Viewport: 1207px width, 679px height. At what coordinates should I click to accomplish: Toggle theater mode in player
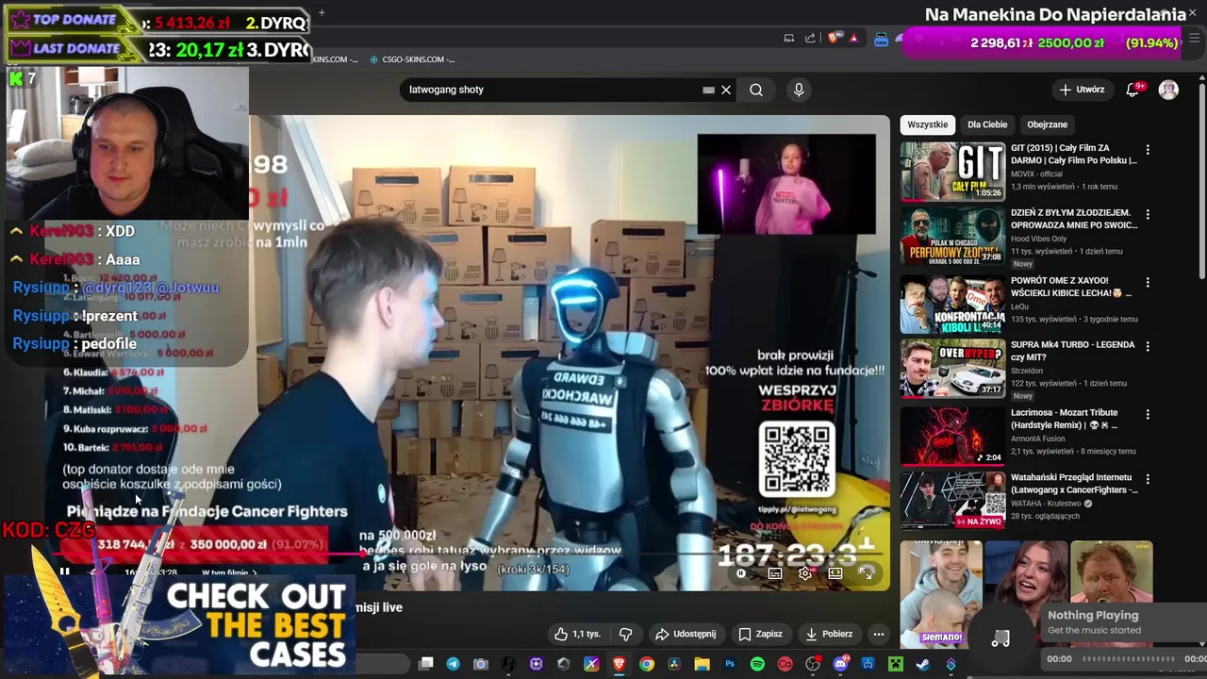click(835, 572)
